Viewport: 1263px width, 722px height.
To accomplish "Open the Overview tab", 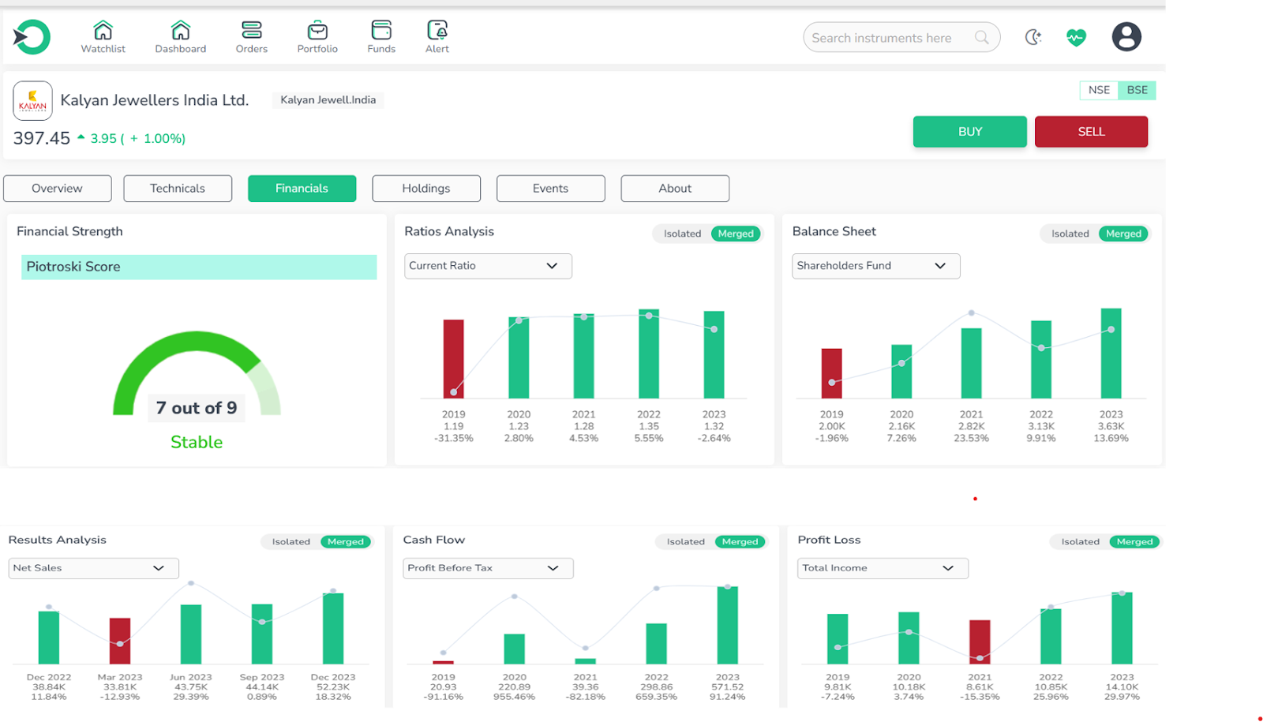I will (58, 189).
